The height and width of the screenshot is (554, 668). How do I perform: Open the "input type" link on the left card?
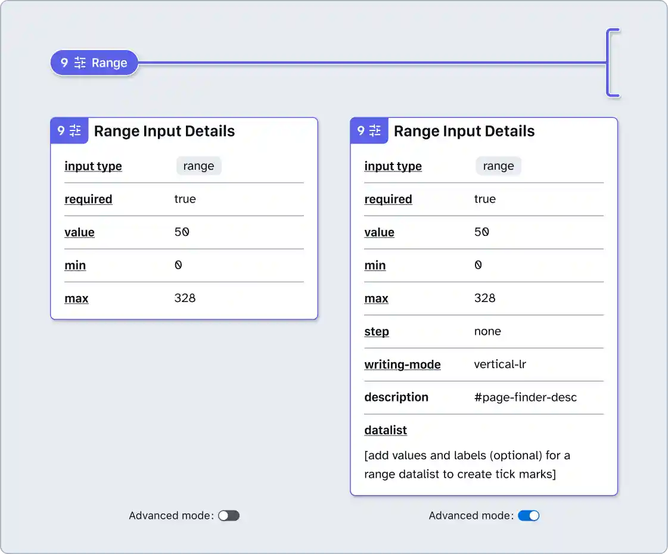pyautogui.click(x=93, y=166)
